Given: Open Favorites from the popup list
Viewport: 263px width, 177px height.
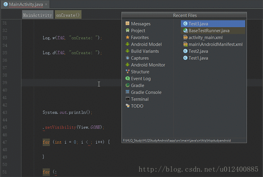Looking at the screenshot, I should (x=140, y=37).
